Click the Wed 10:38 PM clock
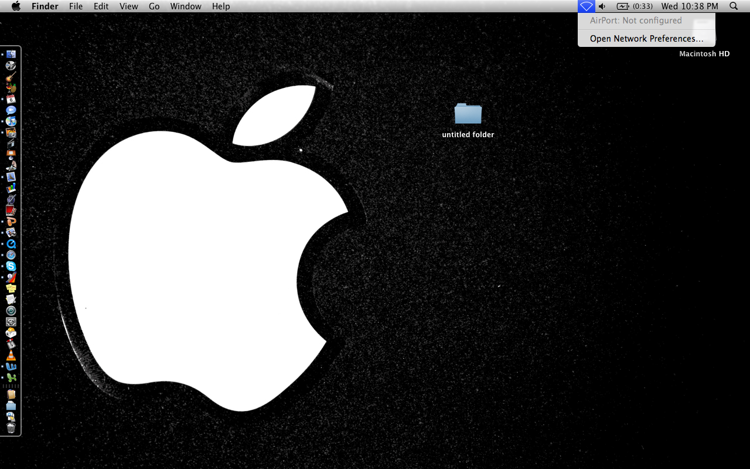This screenshot has height=469, width=750. tap(689, 6)
